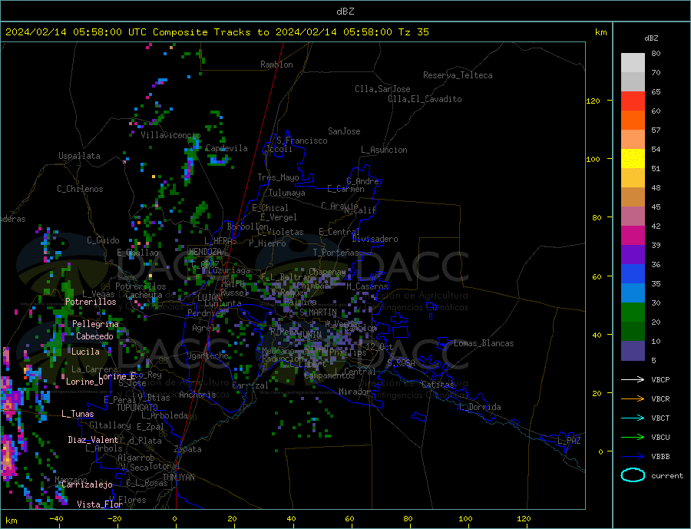
Task: Click the pink Cabecedo map label
Action: pyautogui.click(x=94, y=336)
